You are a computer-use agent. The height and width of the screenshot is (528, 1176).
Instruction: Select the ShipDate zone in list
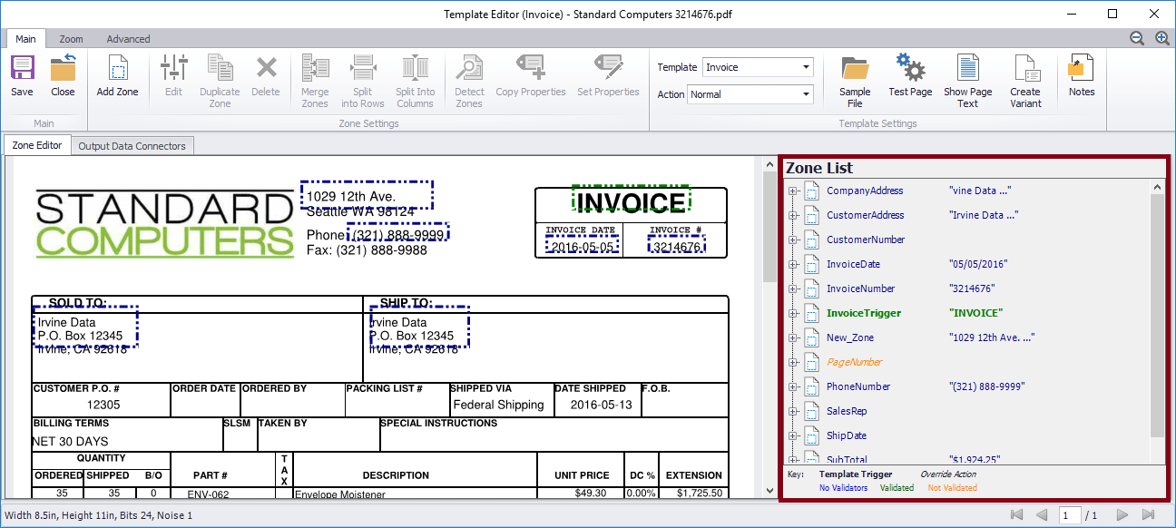pyautogui.click(x=847, y=435)
